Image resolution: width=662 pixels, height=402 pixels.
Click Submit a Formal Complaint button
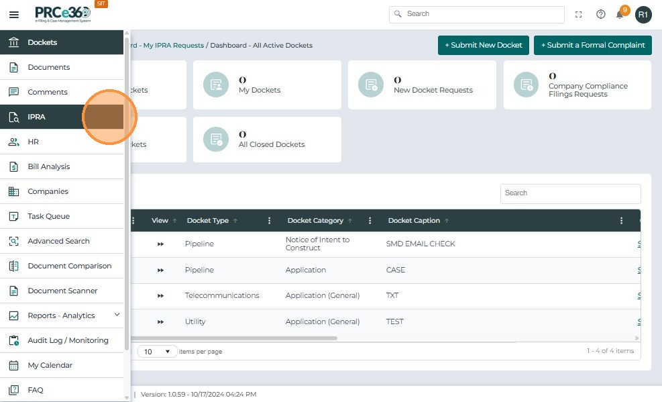click(593, 45)
